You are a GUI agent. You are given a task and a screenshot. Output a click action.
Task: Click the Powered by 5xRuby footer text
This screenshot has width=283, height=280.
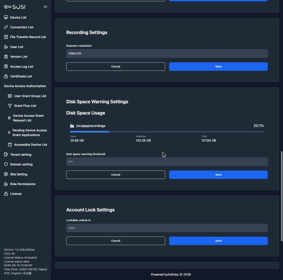pyautogui.click(x=171, y=274)
